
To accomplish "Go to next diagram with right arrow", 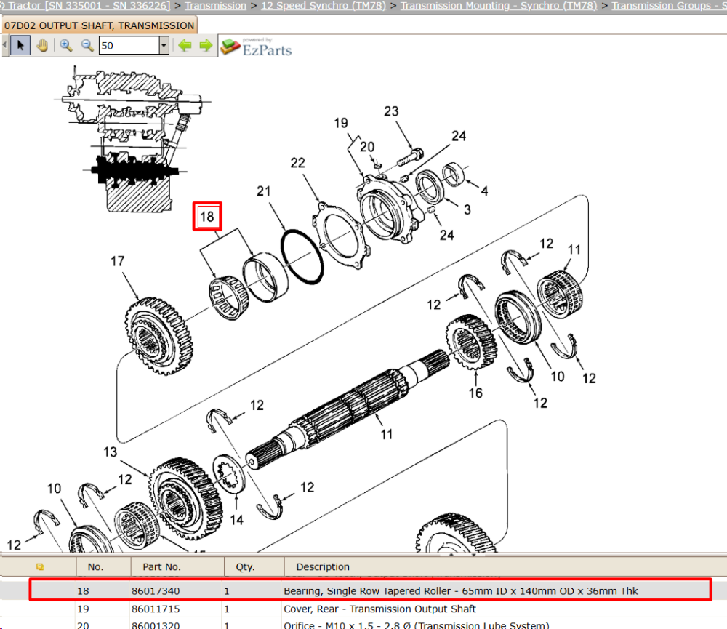I will [206, 46].
